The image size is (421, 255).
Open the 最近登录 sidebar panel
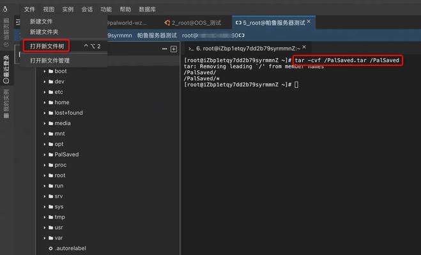click(x=6, y=69)
